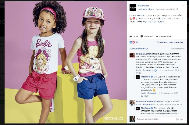Open the goo.gl link in post
Screen dimensions: 189x125
[x=153, y=21]
